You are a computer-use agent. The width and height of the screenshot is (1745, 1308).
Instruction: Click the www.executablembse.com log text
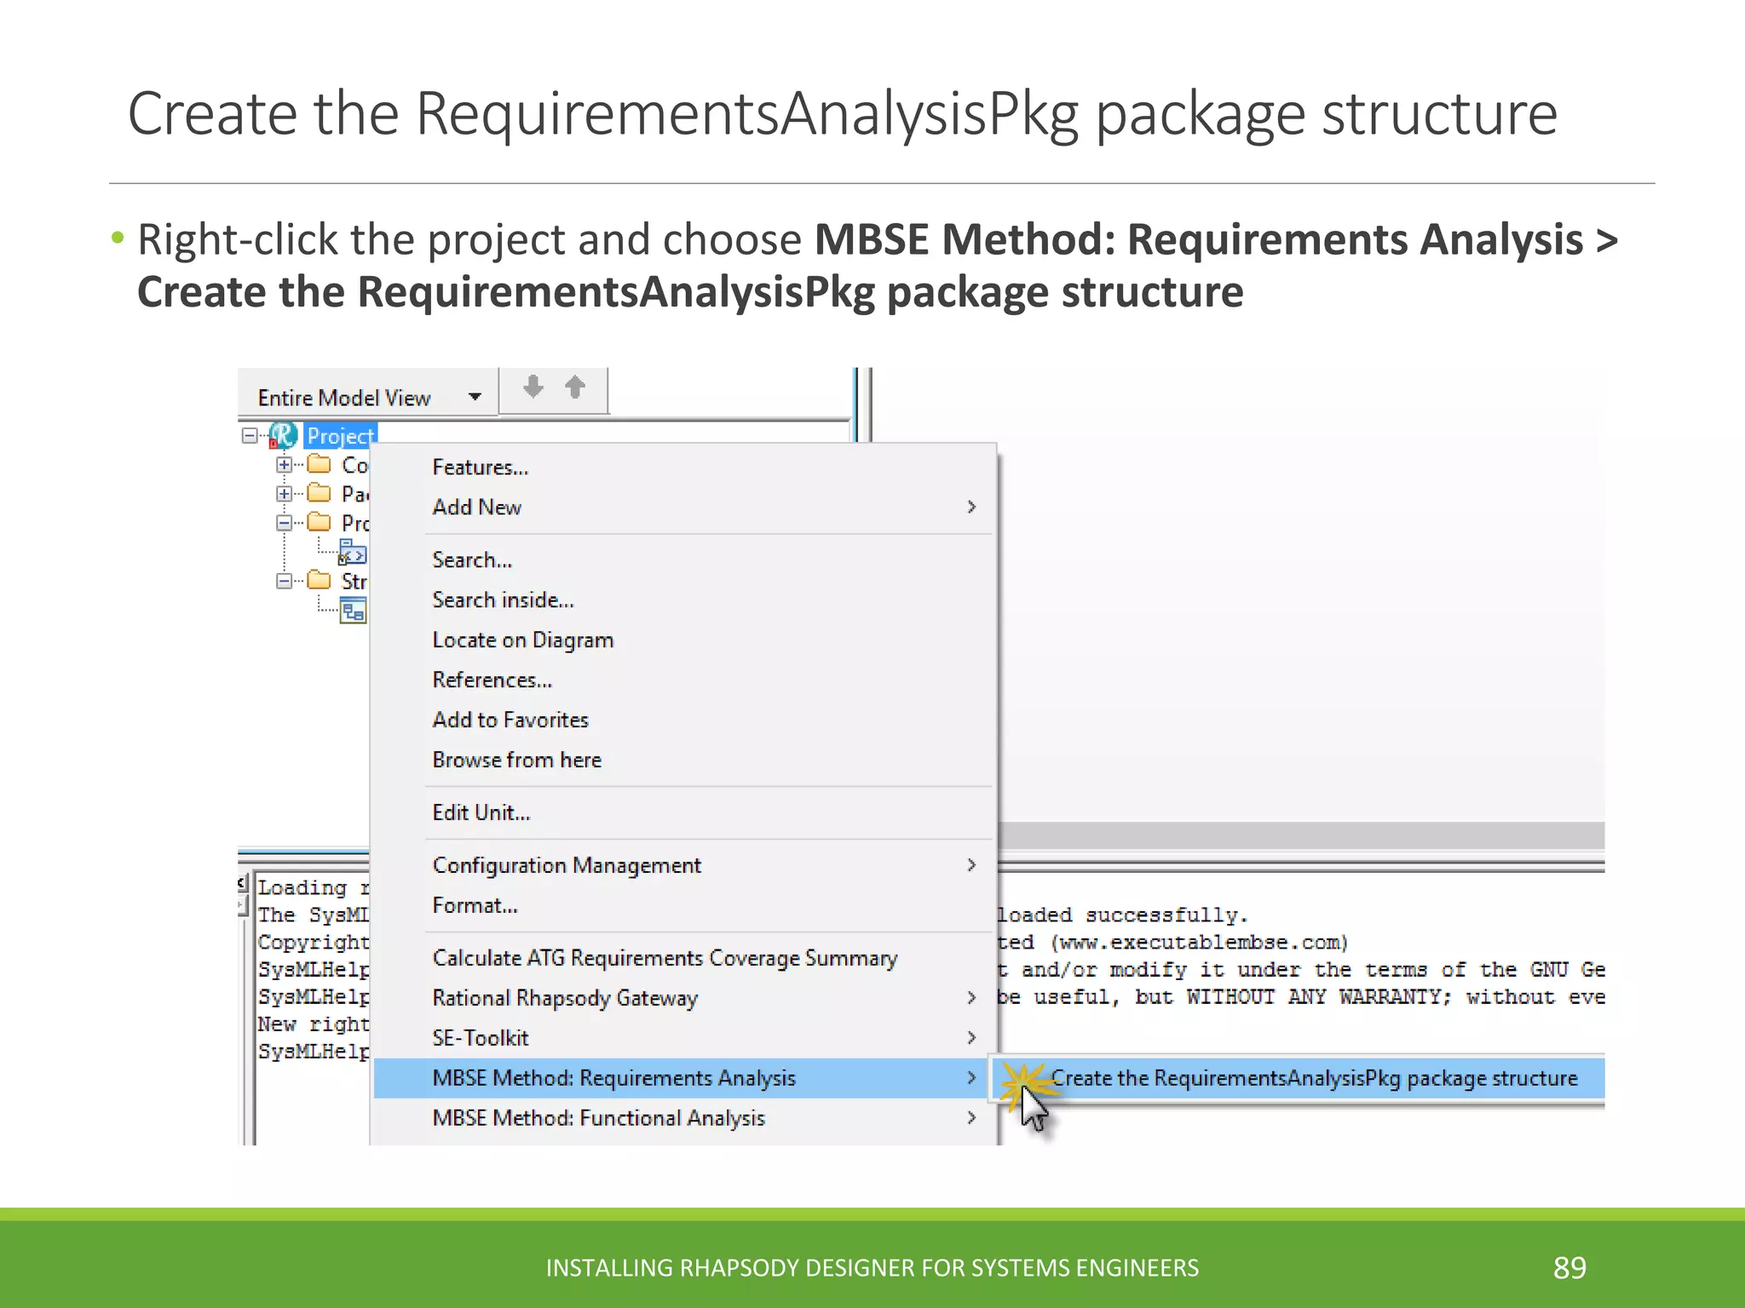tap(1199, 943)
